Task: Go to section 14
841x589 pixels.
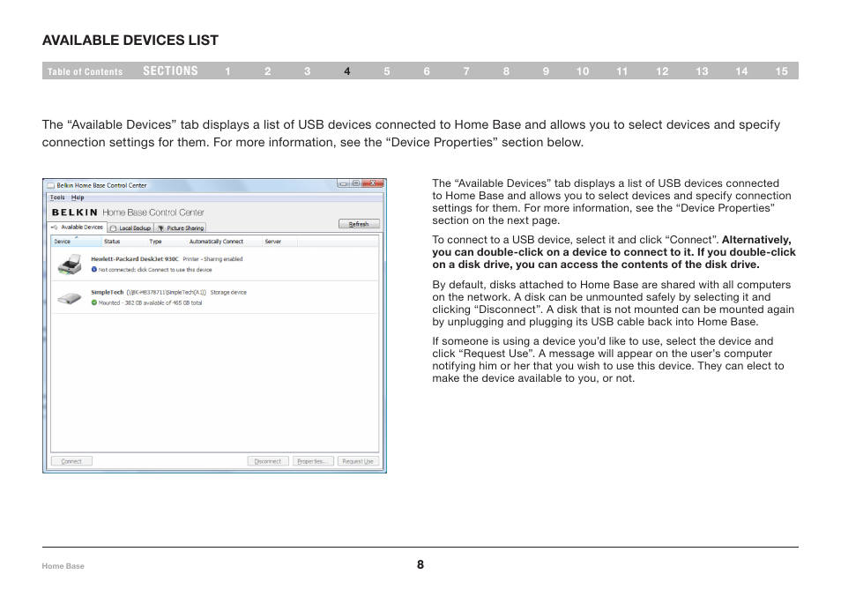Action: (x=741, y=71)
